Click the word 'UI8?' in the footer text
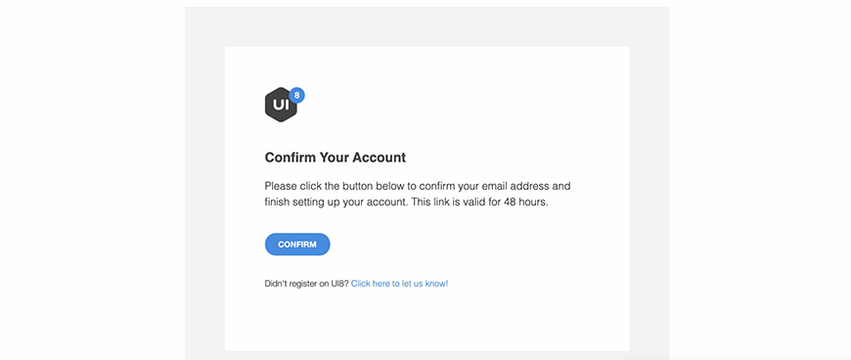Viewport: 851px width, 360px height. [340, 284]
